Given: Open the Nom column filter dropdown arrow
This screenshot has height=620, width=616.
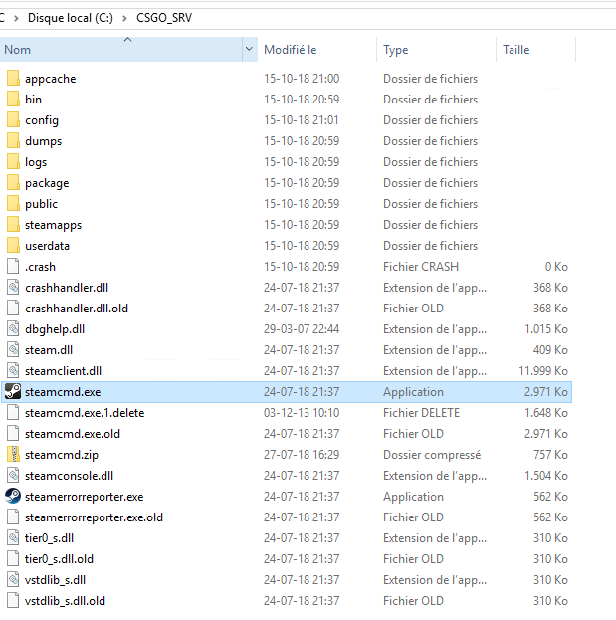Looking at the screenshot, I should pos(249,49).
